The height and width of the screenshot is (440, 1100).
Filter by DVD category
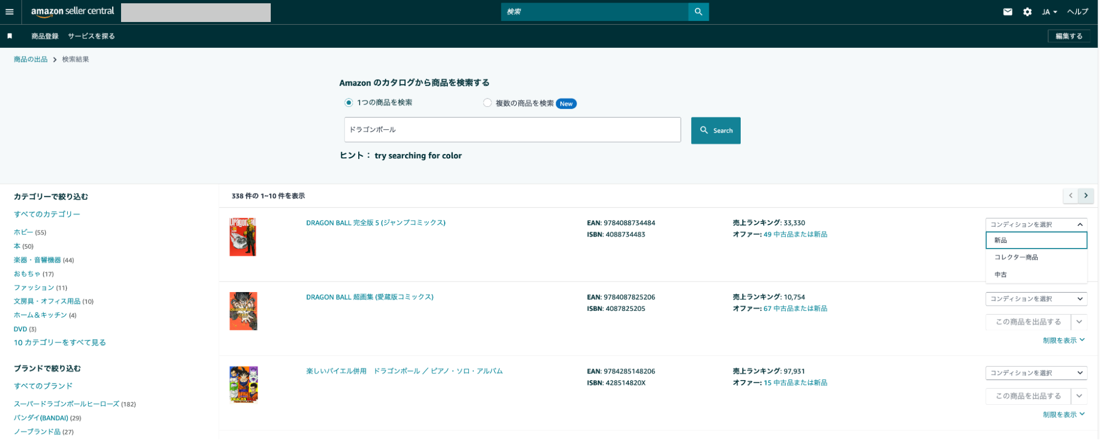tap(20, 329)
